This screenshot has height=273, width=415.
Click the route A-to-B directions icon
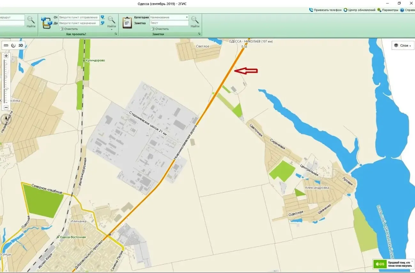[x=47, y=23]
